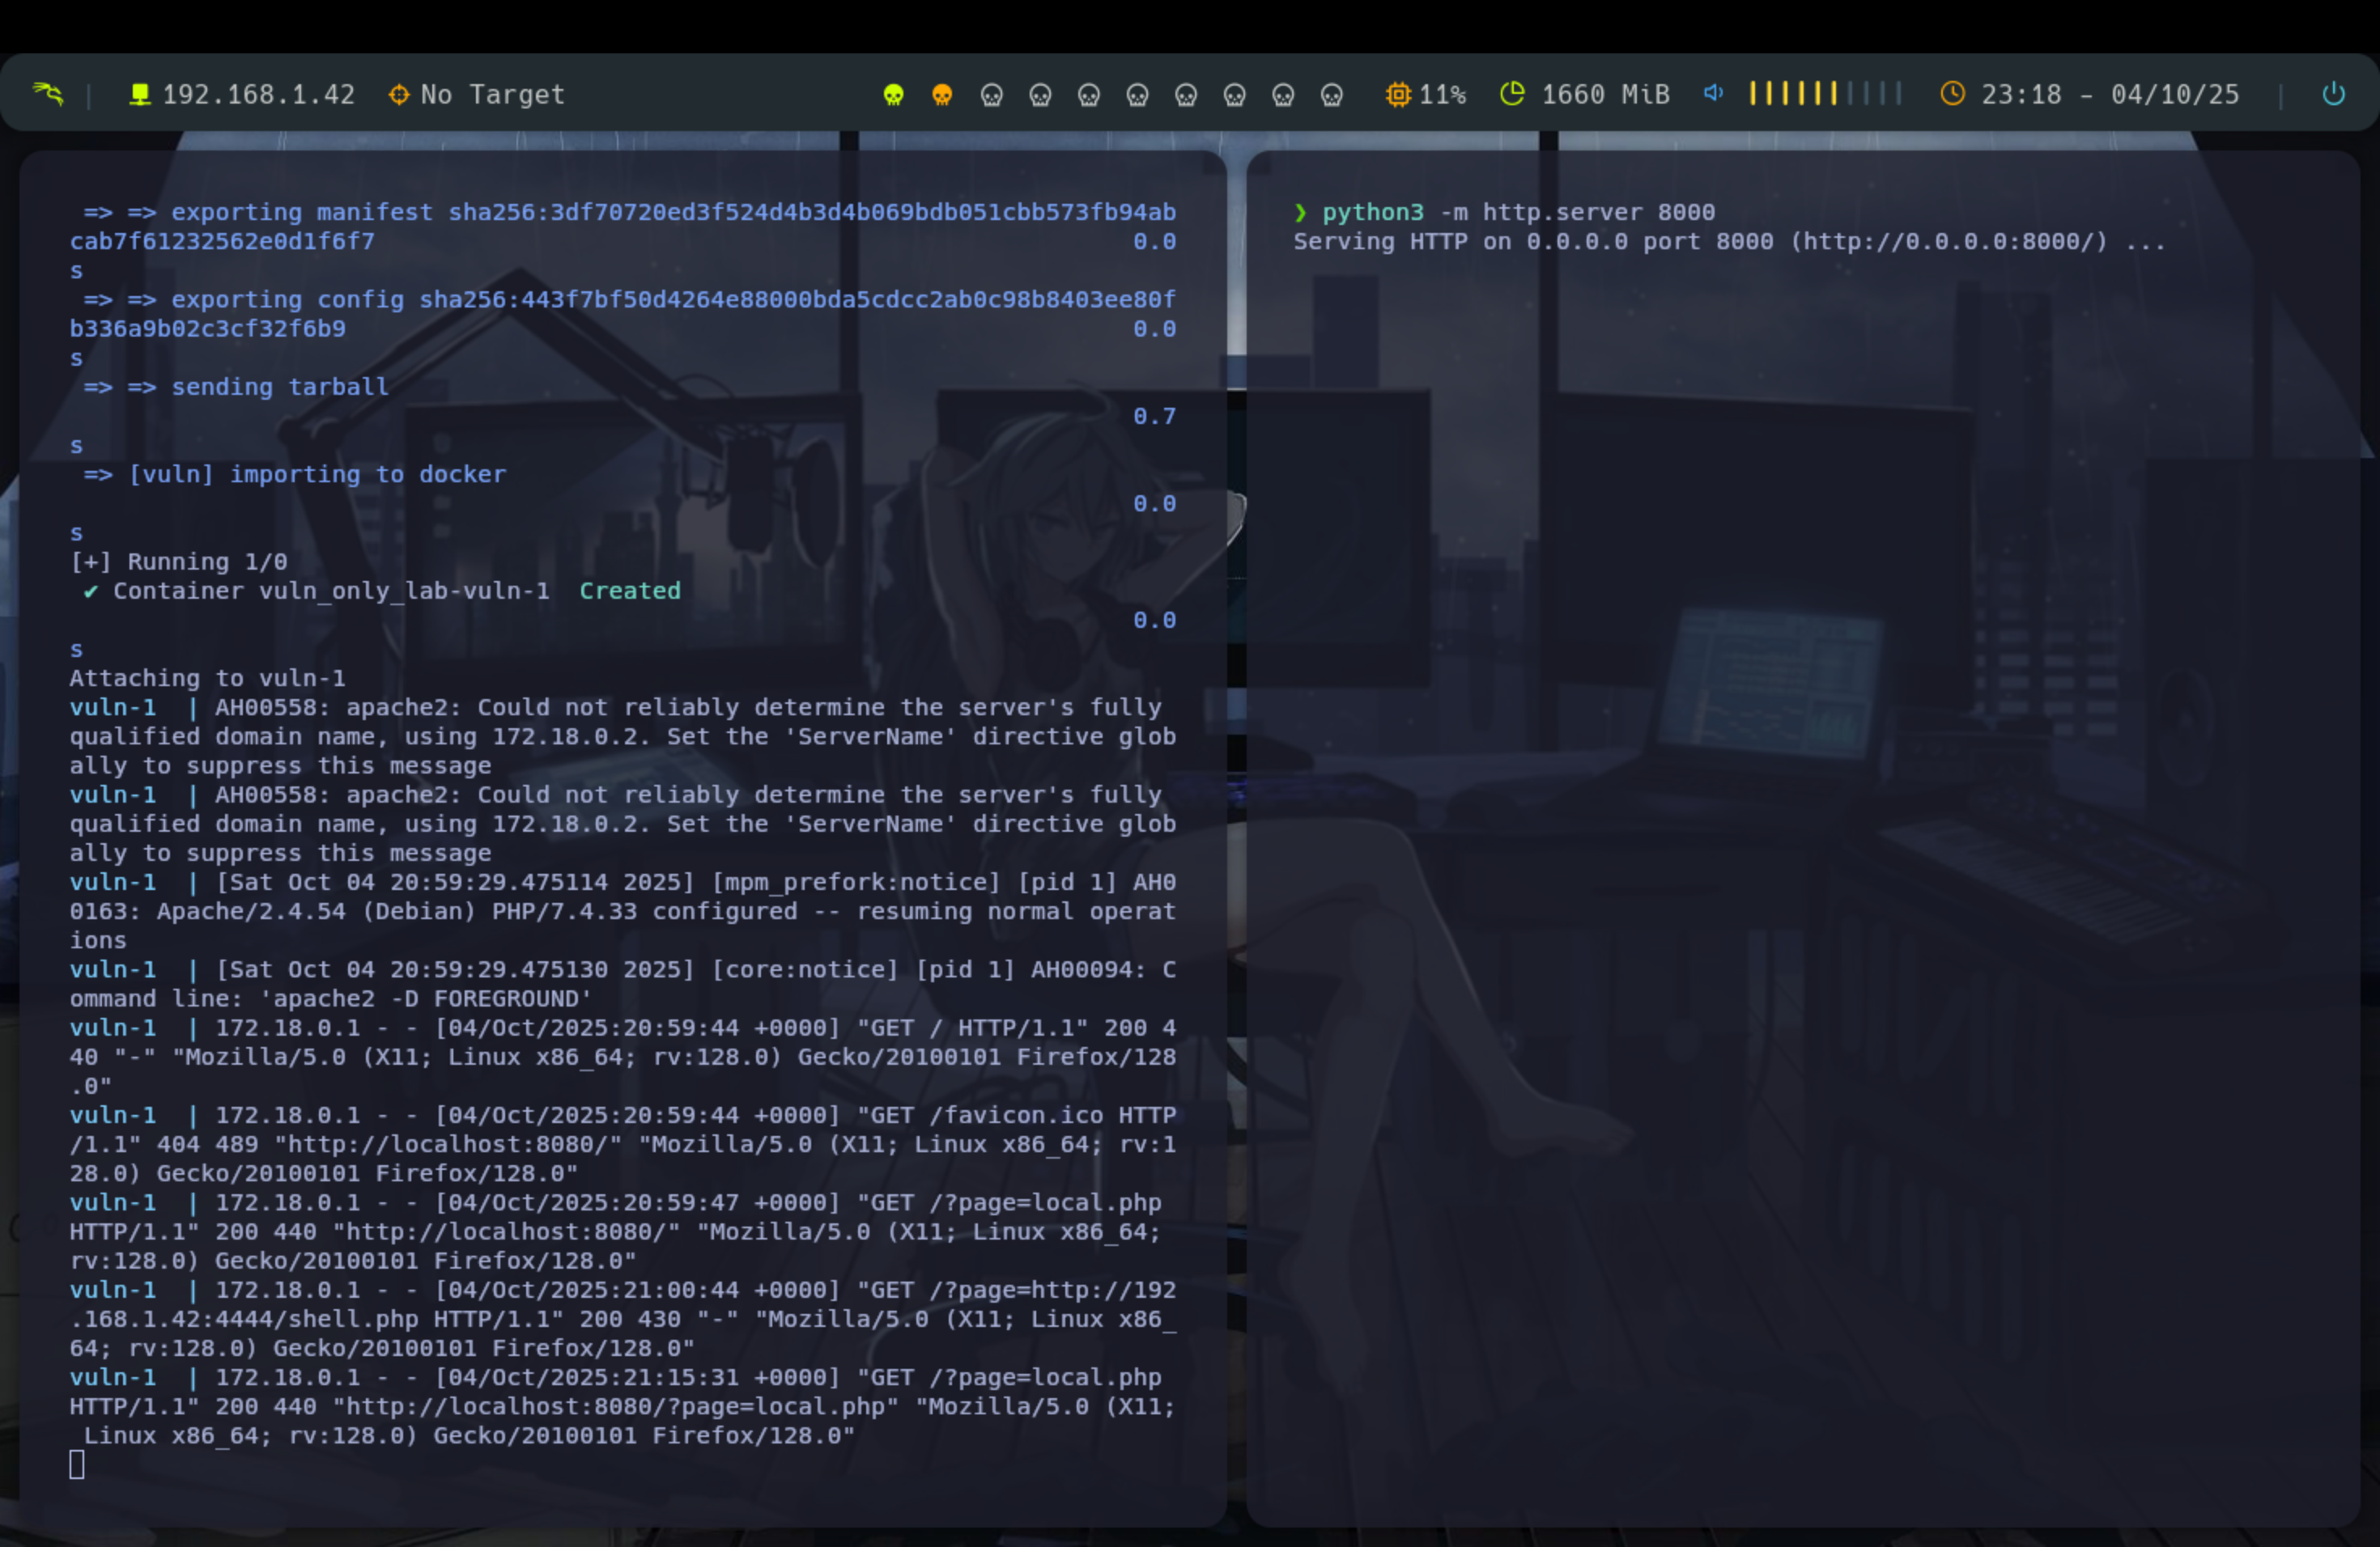Screen dimensions: 2380x1547
Task: Click the 1660 MiB memory readout
Action: [x=1605, y=95]
